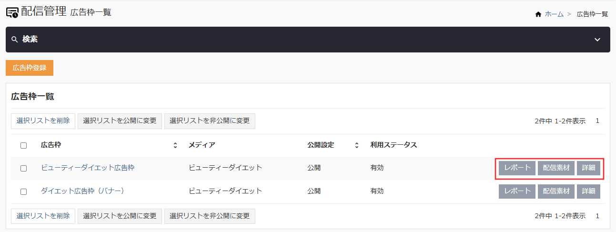Check the ビューティーダイエット広告枠 row checkbox
The height and width of the screenshot is (232, 616).
(23, 168)
